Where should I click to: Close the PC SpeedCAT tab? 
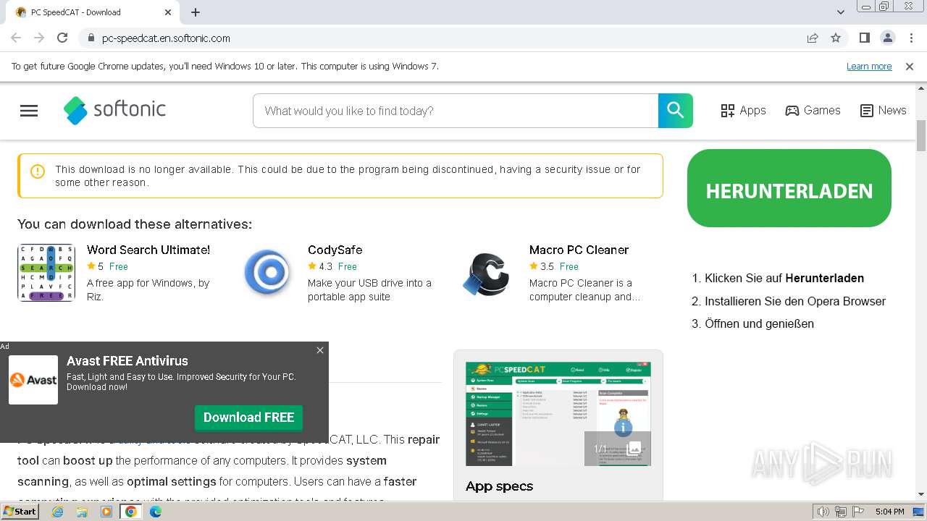point(168,12)
